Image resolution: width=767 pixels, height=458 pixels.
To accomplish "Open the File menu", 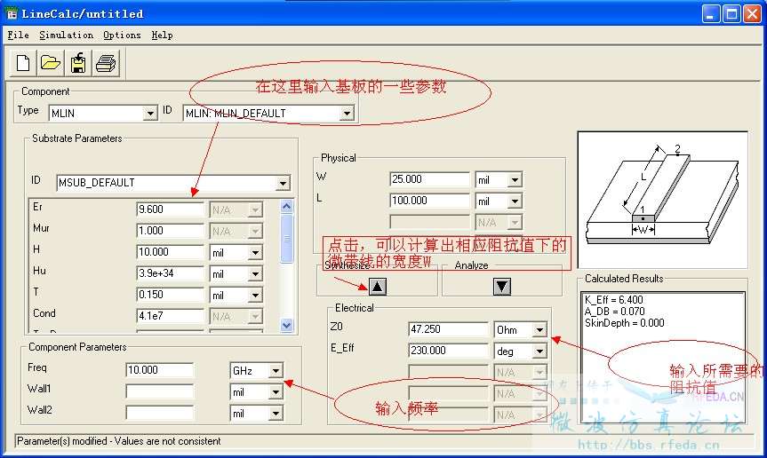I will [x=18, y=36].
